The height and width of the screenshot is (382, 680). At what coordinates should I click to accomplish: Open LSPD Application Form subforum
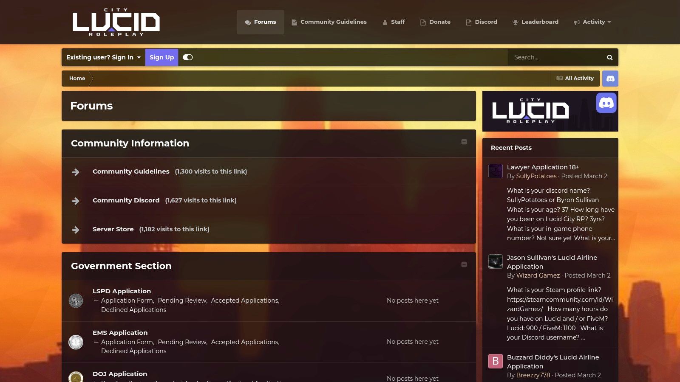[127, 301]
